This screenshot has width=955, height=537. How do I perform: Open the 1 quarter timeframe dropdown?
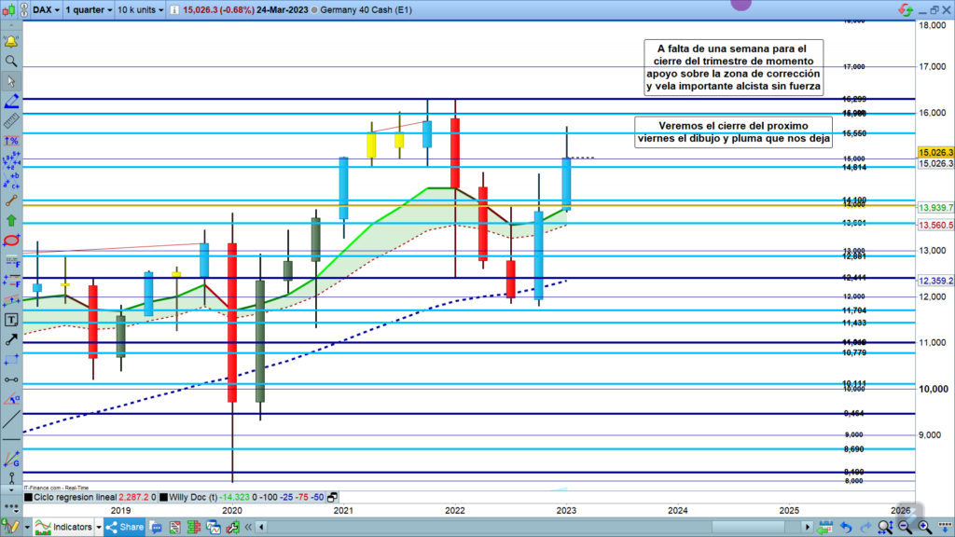(x=89, y=8)
